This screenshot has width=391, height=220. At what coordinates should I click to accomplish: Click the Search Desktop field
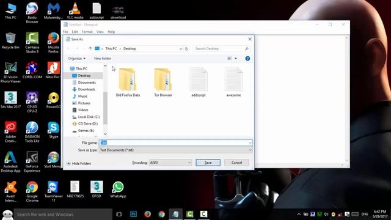point(221,49)
